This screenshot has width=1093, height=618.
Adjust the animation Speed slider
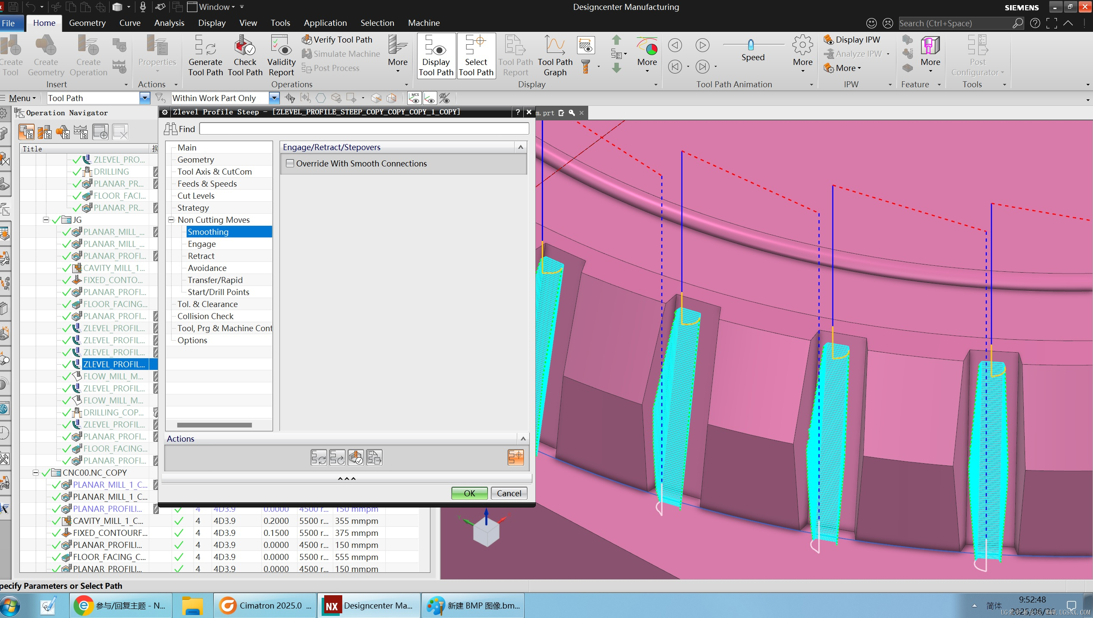[751, 44]
